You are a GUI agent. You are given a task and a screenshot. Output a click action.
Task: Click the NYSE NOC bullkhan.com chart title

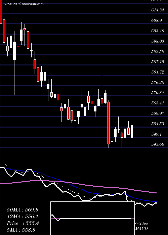(x=24, y=4)
